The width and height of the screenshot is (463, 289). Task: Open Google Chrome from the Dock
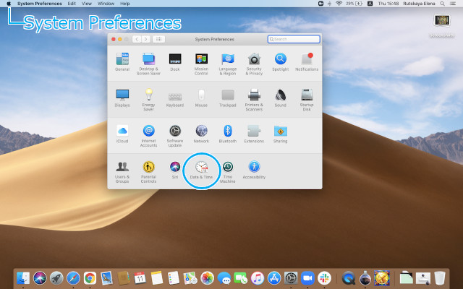click(90, 277)
